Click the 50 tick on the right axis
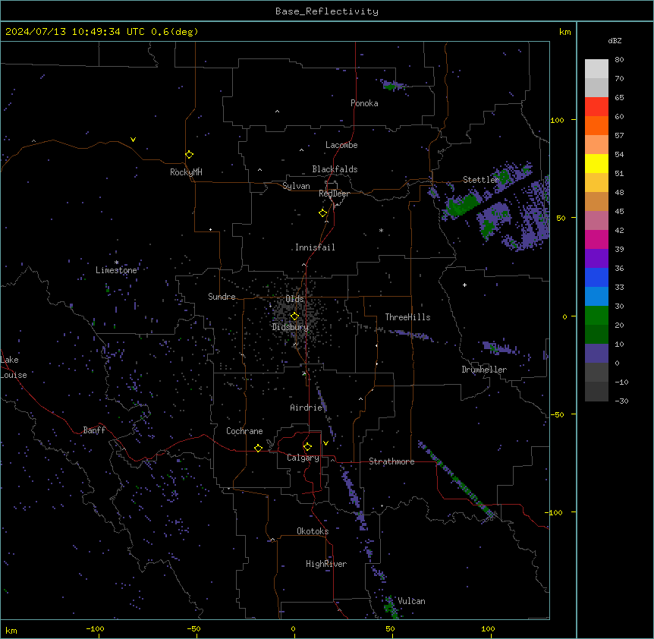654x639 pixels. click(561, 218)
